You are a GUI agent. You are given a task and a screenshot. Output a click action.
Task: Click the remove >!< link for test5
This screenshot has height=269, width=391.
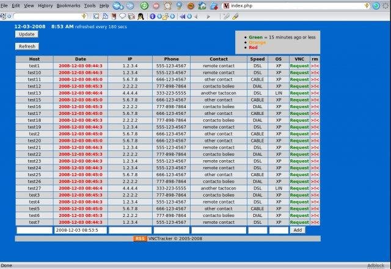(315, 209)
